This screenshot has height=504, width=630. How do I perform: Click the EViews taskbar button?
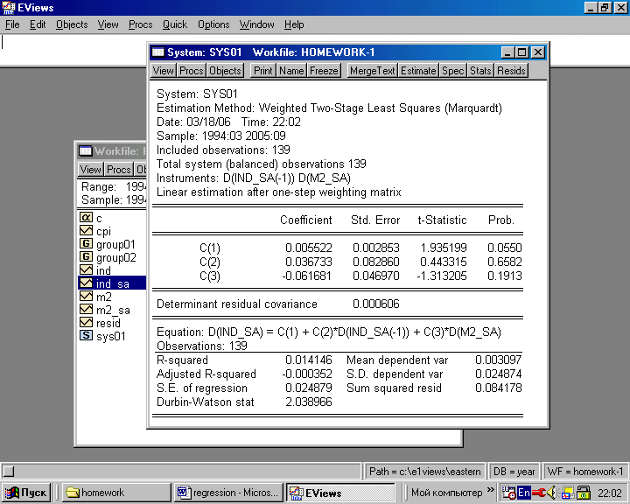340,493
